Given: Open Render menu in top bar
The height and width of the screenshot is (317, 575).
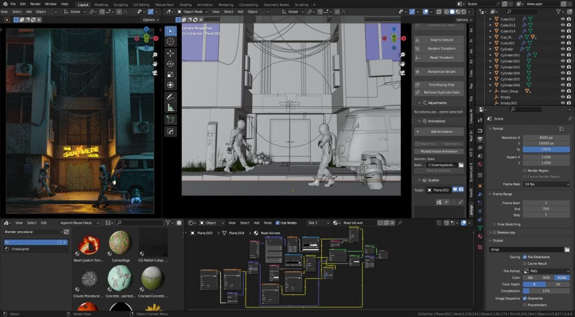Looking at the screenshot, I should coord(35,4).
